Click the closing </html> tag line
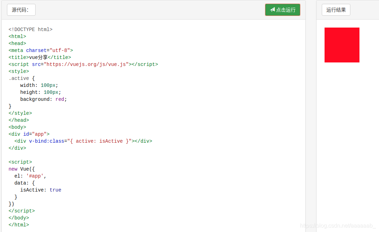 [19, 225]
